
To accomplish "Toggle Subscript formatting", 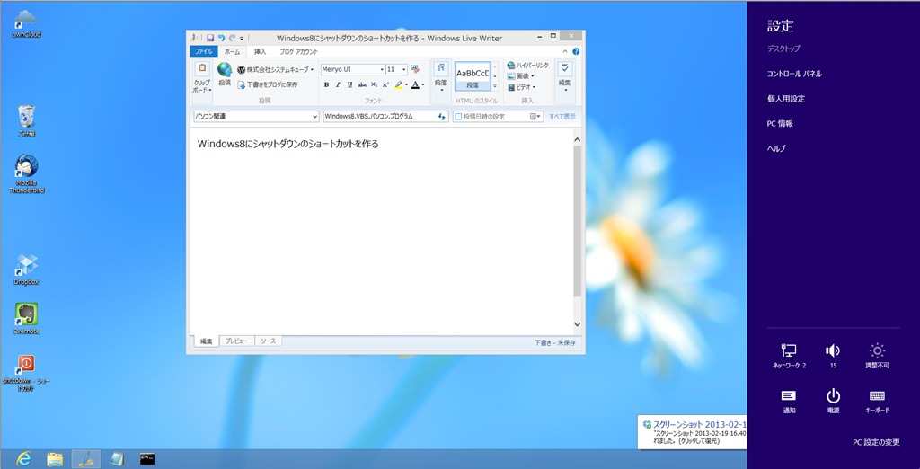I will point(375,84).
